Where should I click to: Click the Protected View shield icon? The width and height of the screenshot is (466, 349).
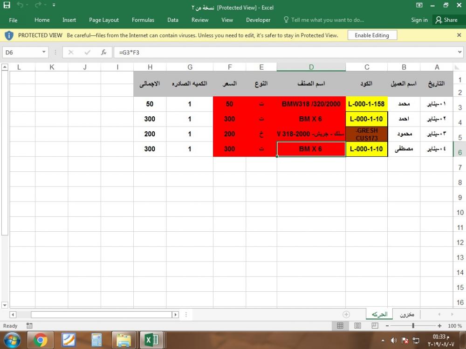tap(9, 36)
